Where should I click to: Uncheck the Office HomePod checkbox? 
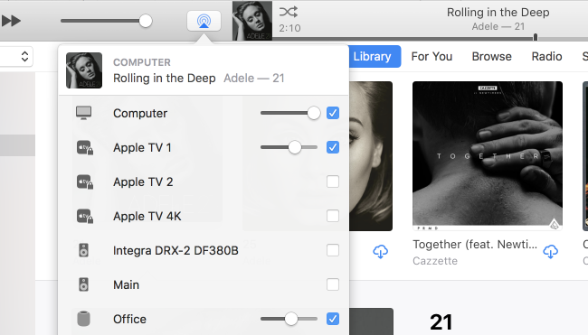tap(333, 319)
